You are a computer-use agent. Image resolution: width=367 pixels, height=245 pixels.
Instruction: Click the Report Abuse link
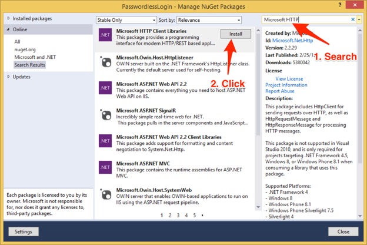tap(280, 91)
